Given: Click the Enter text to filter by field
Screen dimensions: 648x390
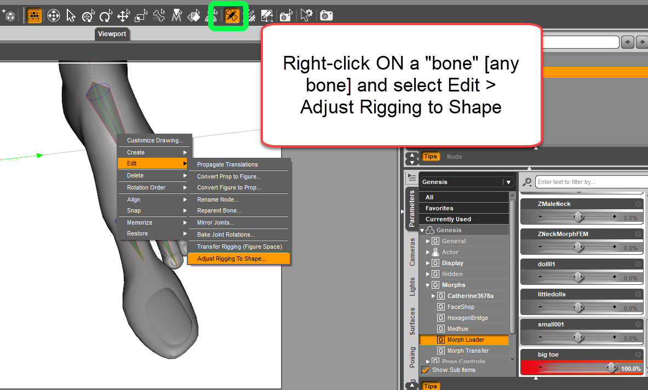Looking at the screenshot, I should (592, 182).
